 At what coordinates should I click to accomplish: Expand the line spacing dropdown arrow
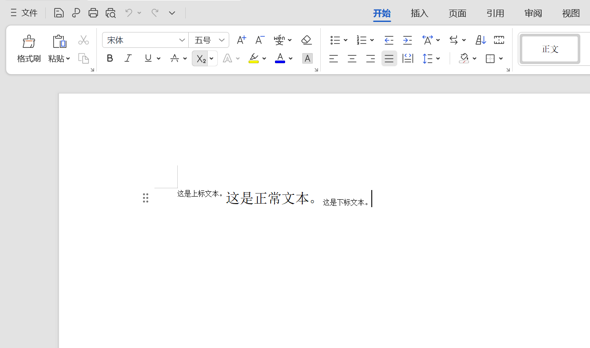(x=438, y=59)
